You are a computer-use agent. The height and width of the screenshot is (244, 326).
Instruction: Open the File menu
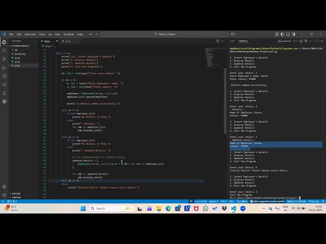click(11, 34)
